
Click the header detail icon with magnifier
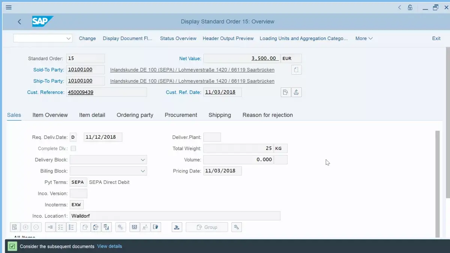click(286, 92)
